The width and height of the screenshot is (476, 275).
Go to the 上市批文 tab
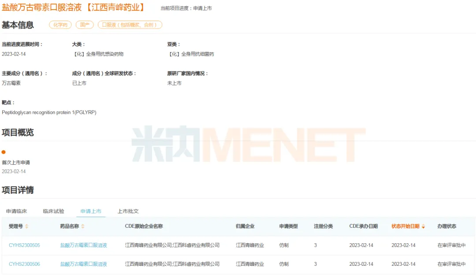point(128,212)
